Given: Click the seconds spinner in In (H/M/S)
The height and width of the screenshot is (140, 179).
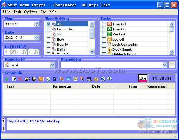Looking at the screenshot, I should click(x=36, y=52).
